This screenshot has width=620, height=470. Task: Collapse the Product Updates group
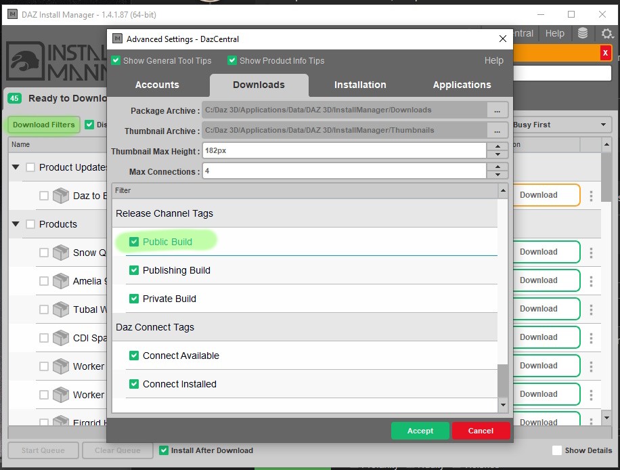pos(16,167)
